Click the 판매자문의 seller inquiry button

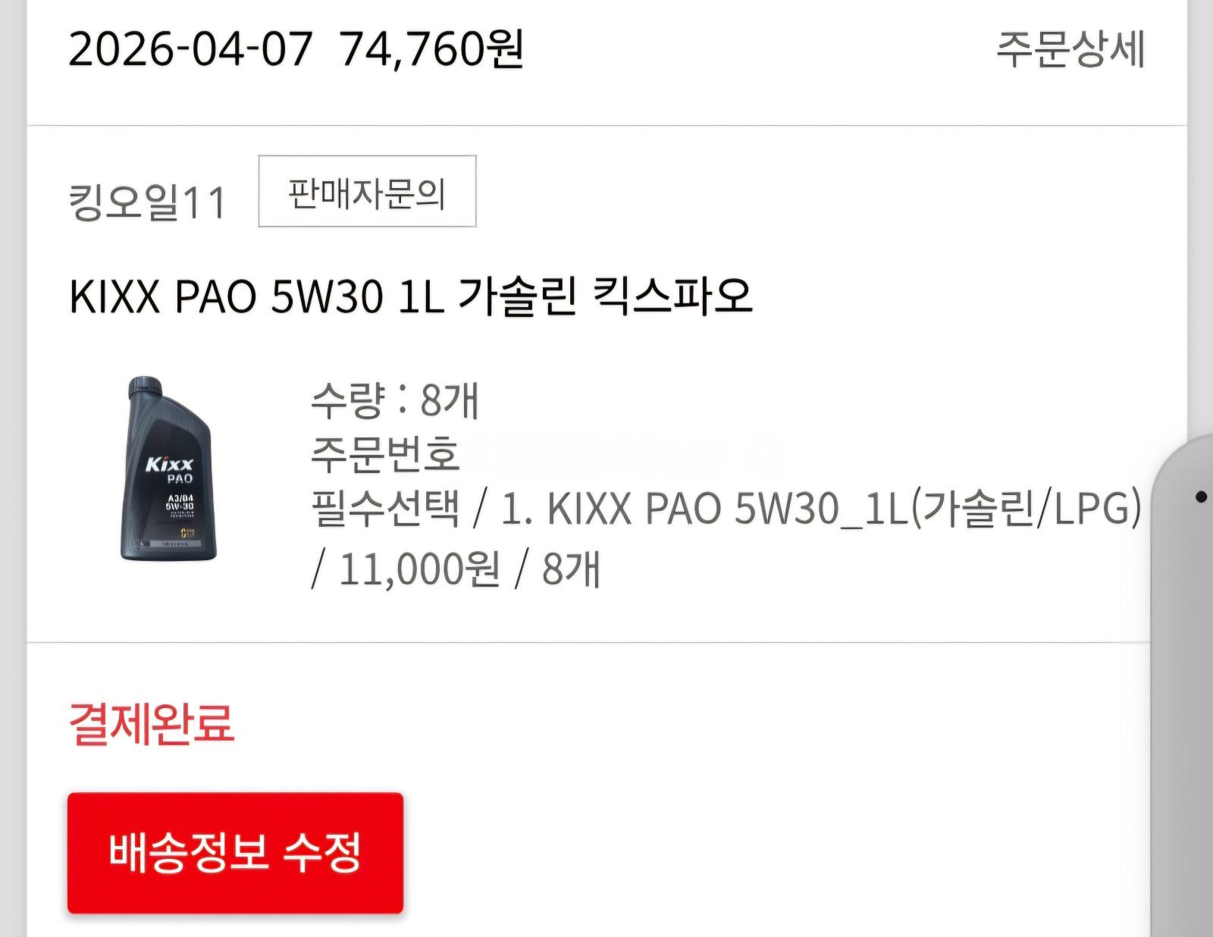pos(367,191)
